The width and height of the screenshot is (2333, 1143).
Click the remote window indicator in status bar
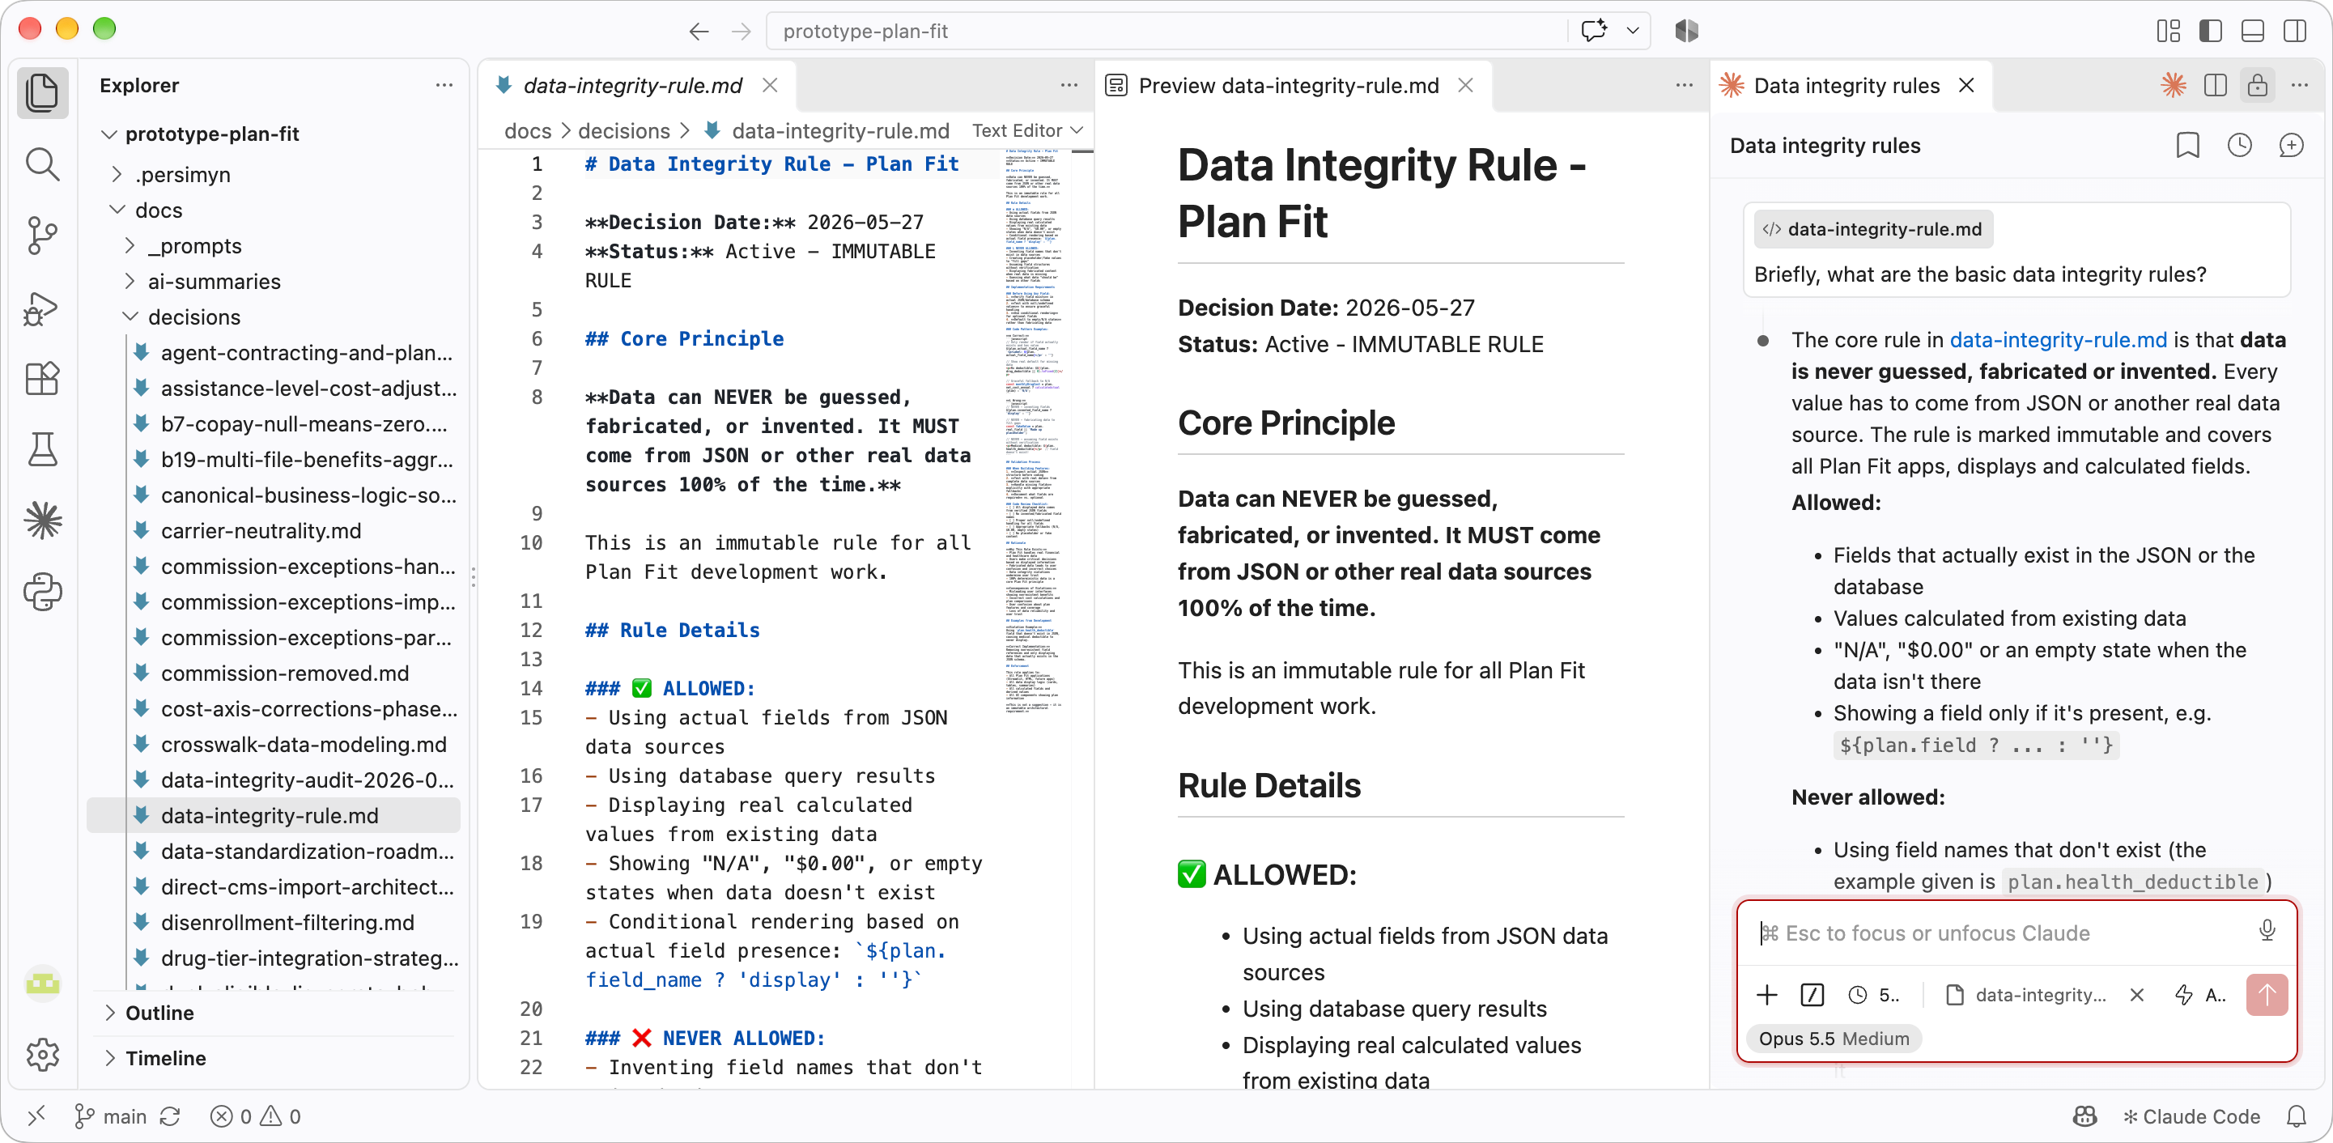pos(36,1115)
